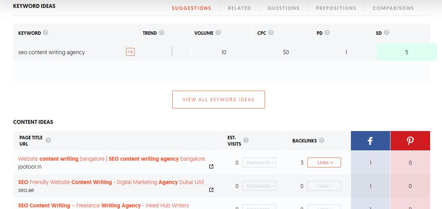Open jootoor.in result in external link icon
Screen dimensions: 442x209
[211, 167]
